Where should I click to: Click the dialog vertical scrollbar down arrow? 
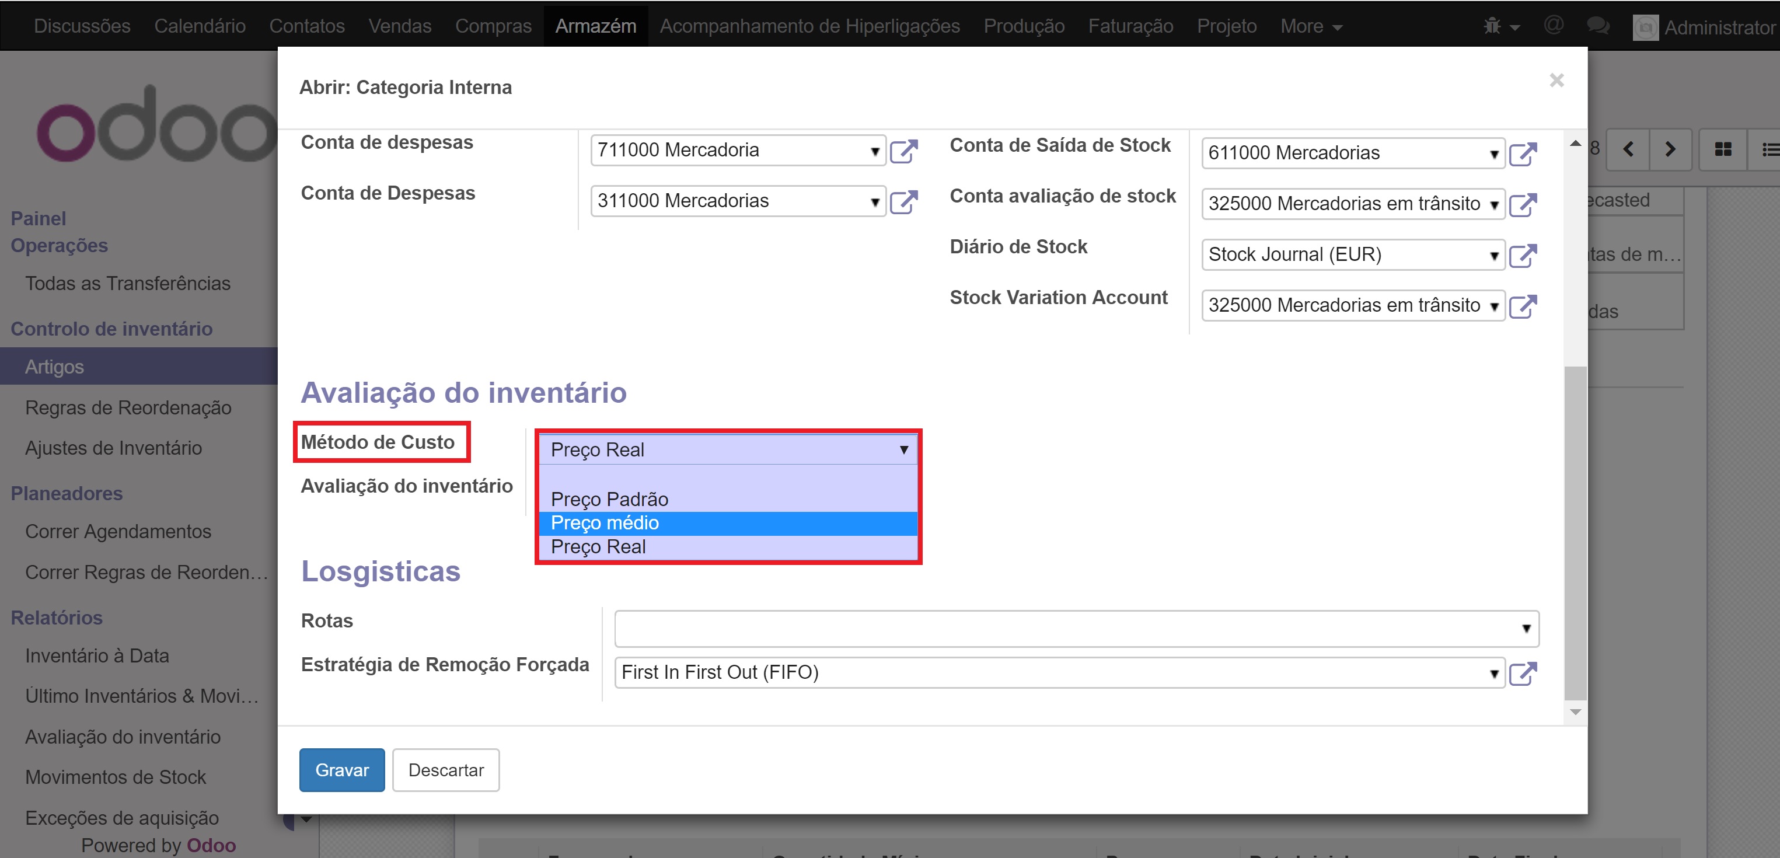(1575, 711)
